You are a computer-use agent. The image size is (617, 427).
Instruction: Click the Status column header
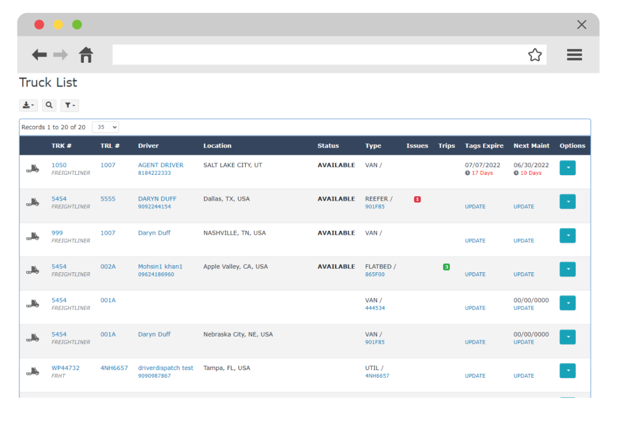[328, 145]
